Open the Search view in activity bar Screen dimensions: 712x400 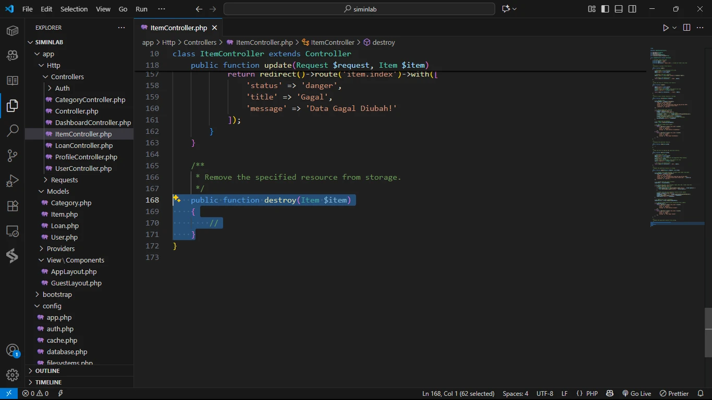[x=13, y=131]
